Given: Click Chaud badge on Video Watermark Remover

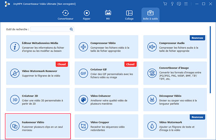Looking at the screenshot, I should [x=62, y=64].
